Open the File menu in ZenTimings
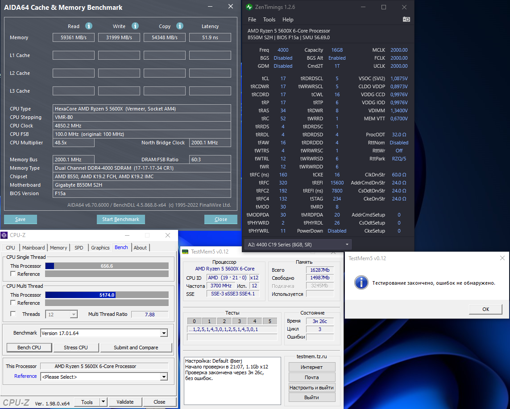Viewport: 510px width, 409px height. (252, 20)
